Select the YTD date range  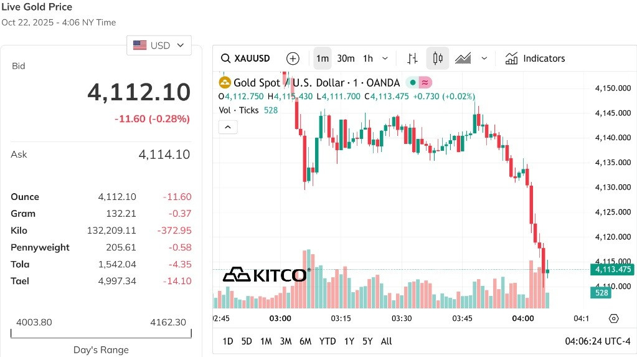tap(328, 341)
